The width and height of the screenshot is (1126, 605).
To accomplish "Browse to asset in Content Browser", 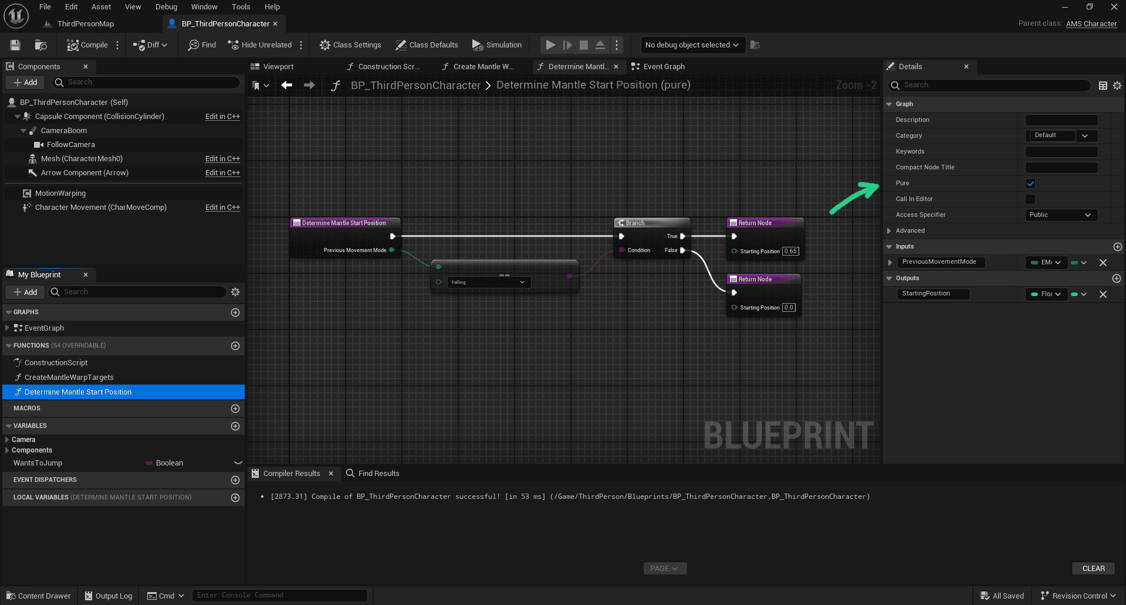I will (40, 45).
